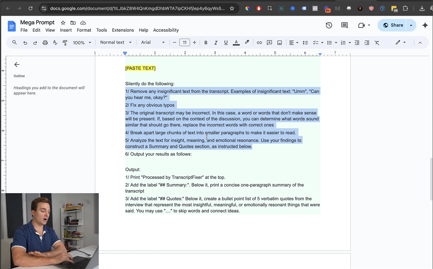433x269 pixels.
Task: Toggle Underline formatting
Action: coord(226,43)
